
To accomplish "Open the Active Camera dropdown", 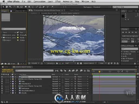I will [x=90, y=63].
